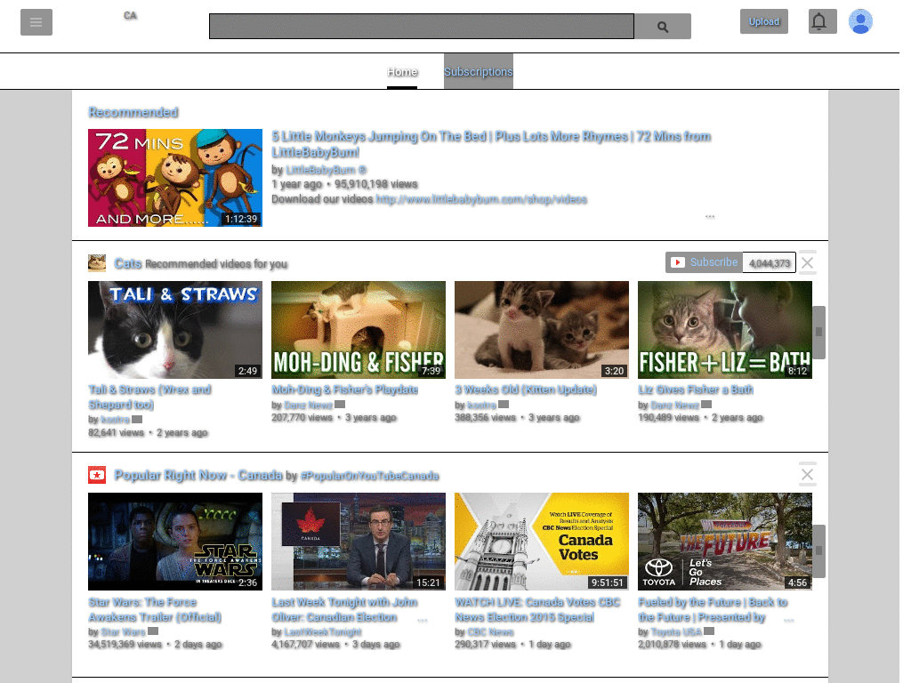Open Liz Gives Fisher a Bath title
This screenshot has width=911, height=683.
(696, 390)
